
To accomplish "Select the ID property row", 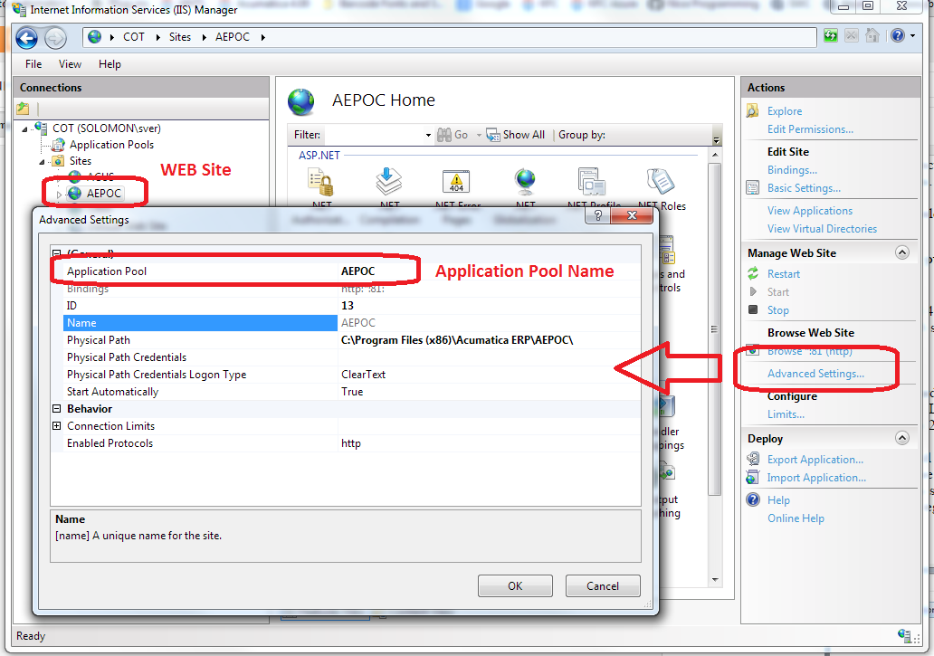I will [351, 306].
